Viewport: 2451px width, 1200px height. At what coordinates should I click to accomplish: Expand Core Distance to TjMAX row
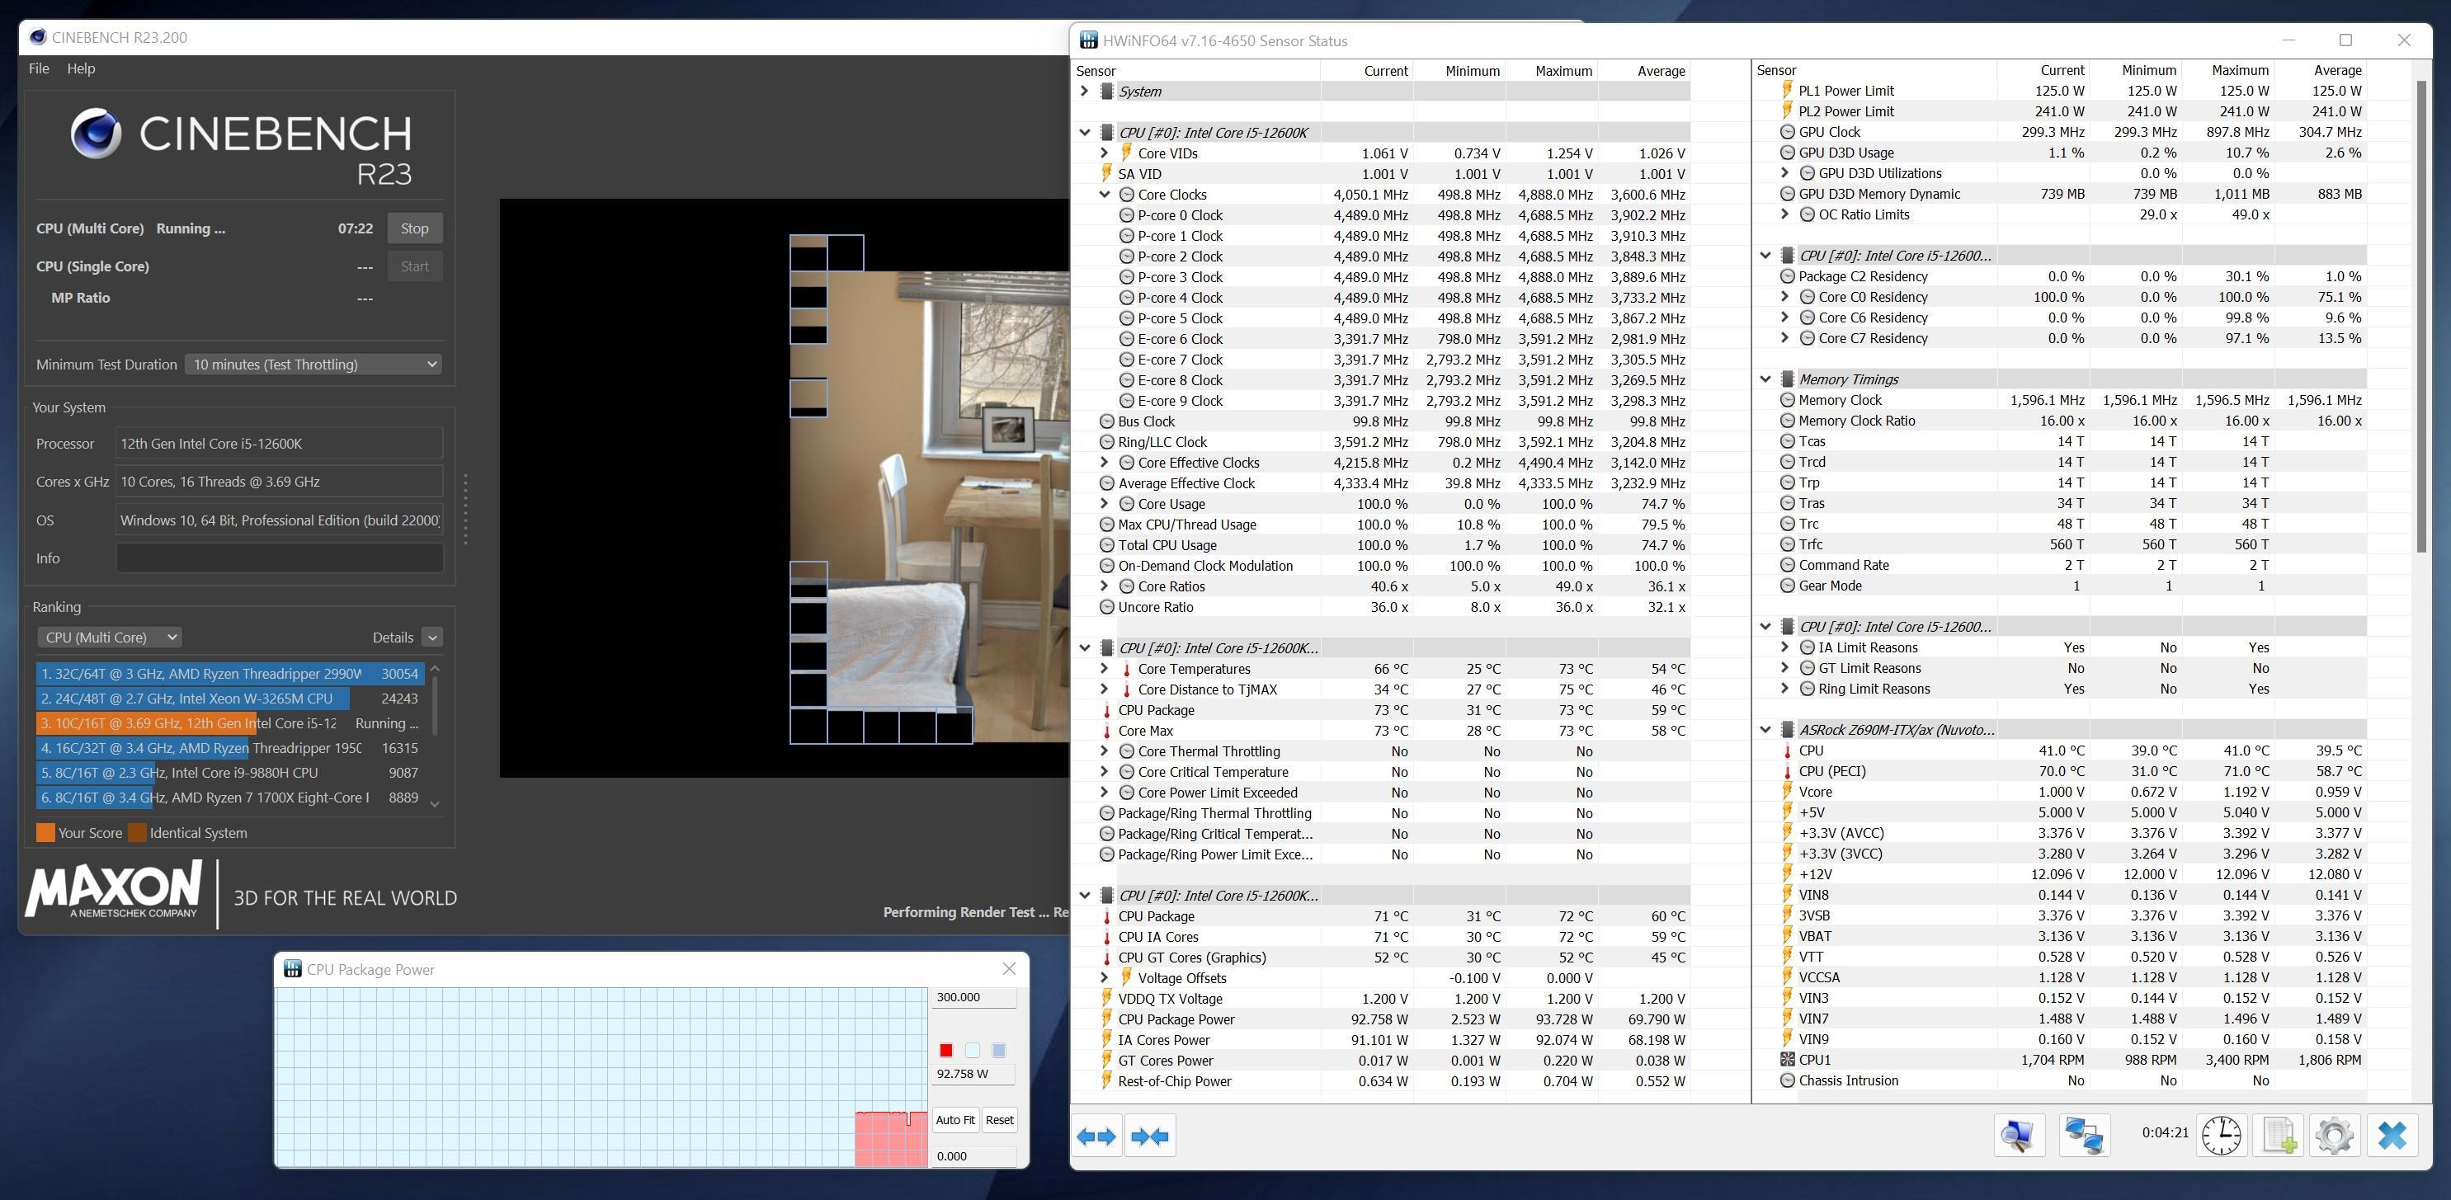pyautogui.click(x=1104, y=689)
